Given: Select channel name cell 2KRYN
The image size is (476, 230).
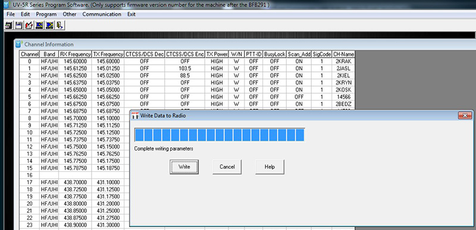Looking at the screenshot, I should tap(344, 83).
